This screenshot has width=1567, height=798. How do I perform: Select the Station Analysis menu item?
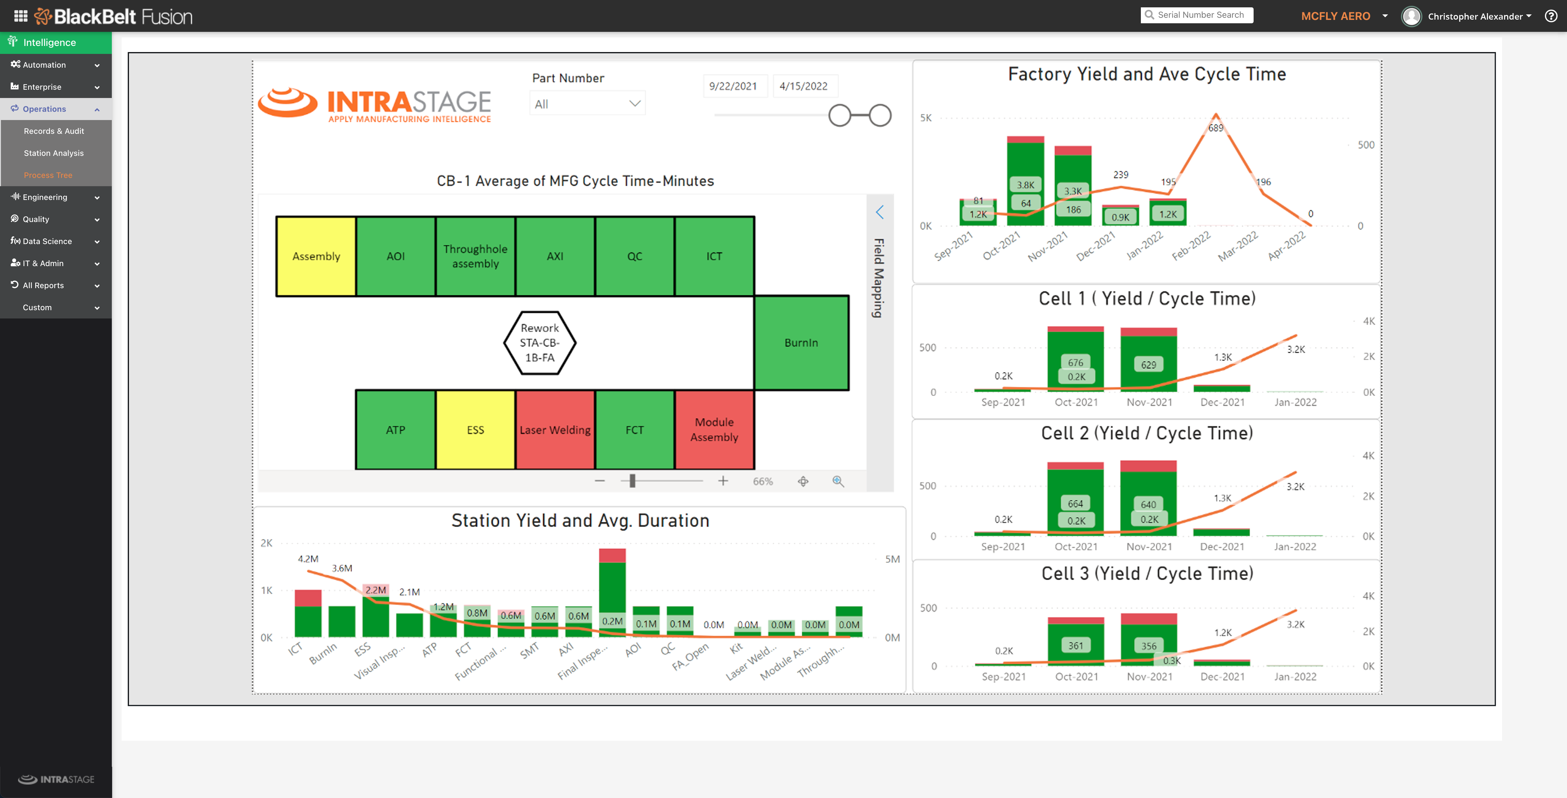click(x=54, y=153)
